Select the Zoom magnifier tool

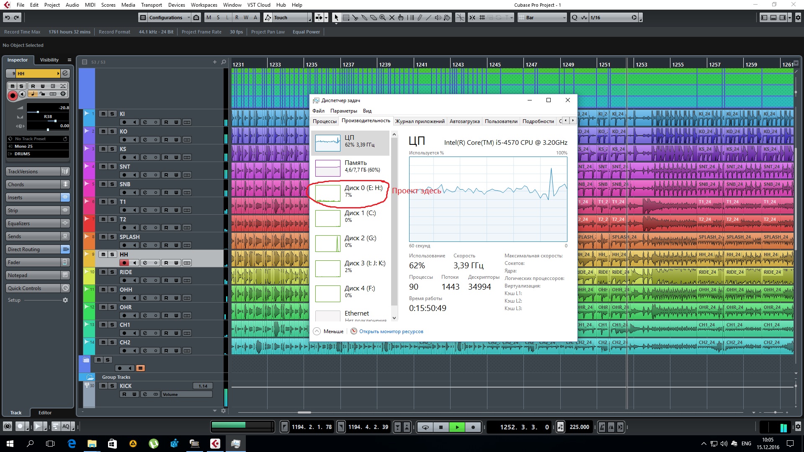[x=383, y=18]
